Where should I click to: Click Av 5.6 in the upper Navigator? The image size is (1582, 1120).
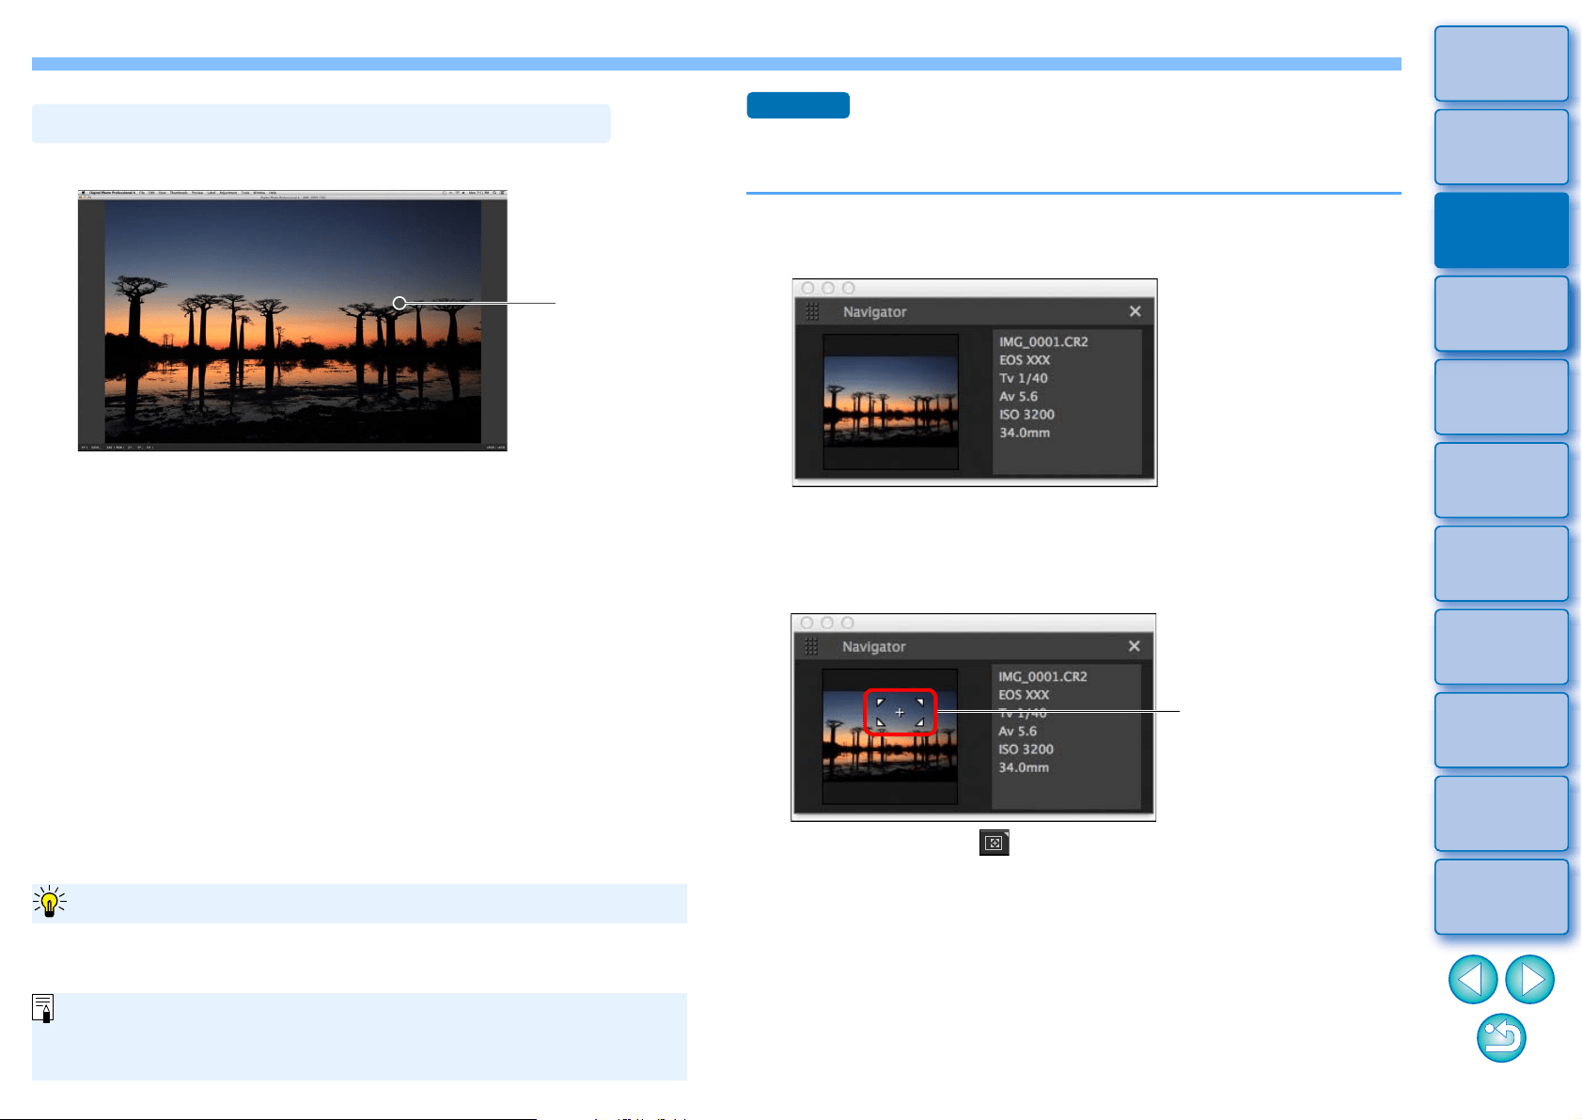[x=1018, y=396]
